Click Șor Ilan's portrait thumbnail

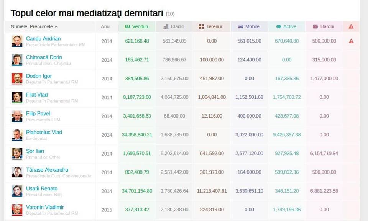pos(17,154)
